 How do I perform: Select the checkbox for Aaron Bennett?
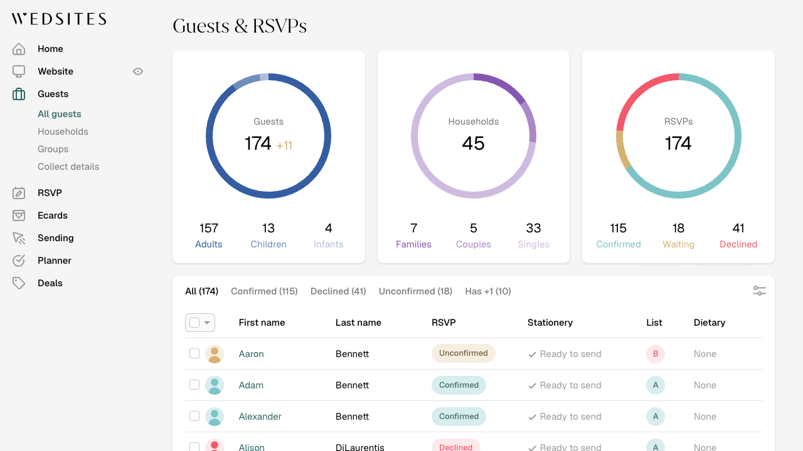tap(194, 354)
